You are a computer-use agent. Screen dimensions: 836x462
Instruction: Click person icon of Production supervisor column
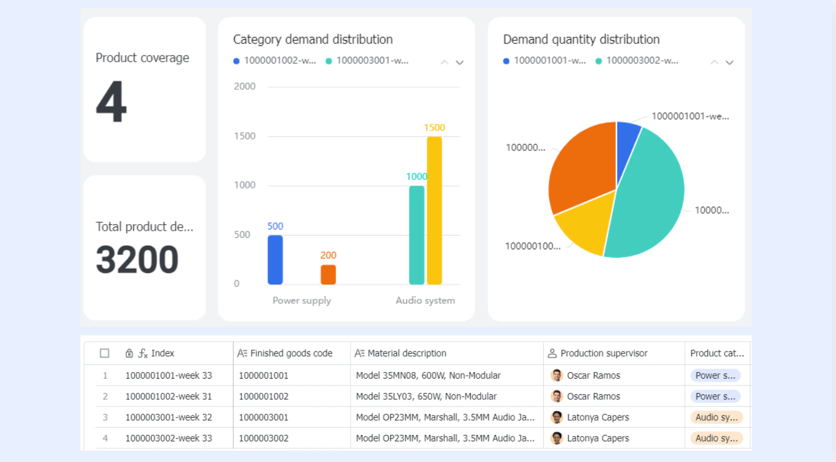(552, 353)
